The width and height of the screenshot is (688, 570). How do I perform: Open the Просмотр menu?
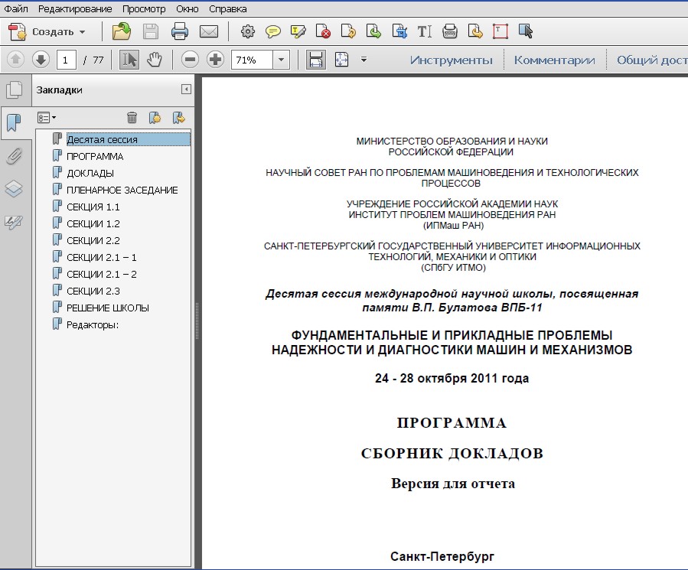pyautogui.click(x=144, y=8)
